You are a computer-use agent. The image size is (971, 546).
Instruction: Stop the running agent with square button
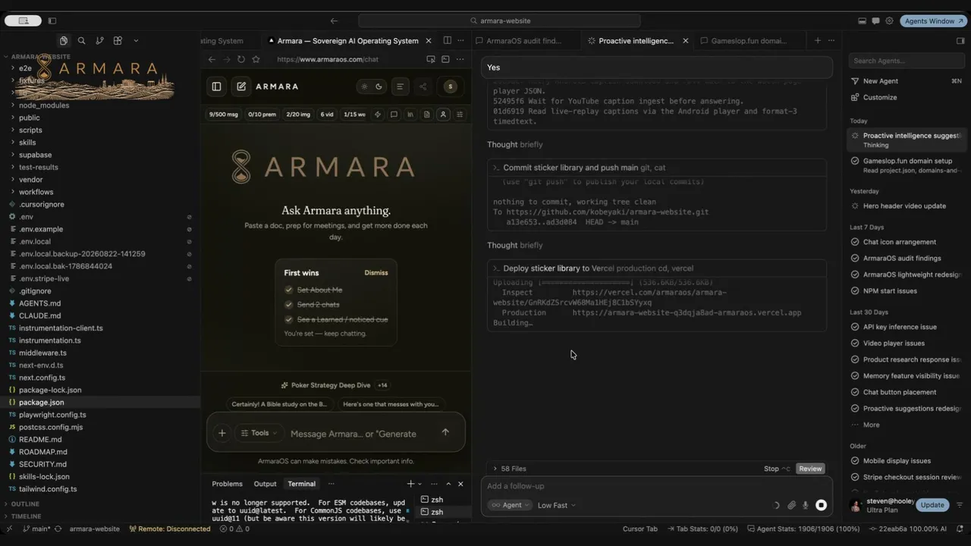(821, 505)
